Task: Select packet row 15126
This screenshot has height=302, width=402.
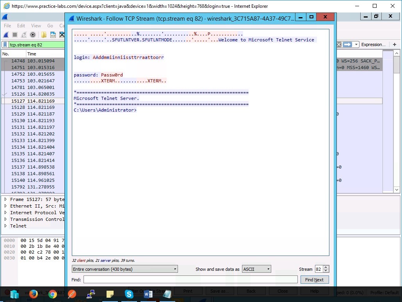Action: [x=33, y=94]
